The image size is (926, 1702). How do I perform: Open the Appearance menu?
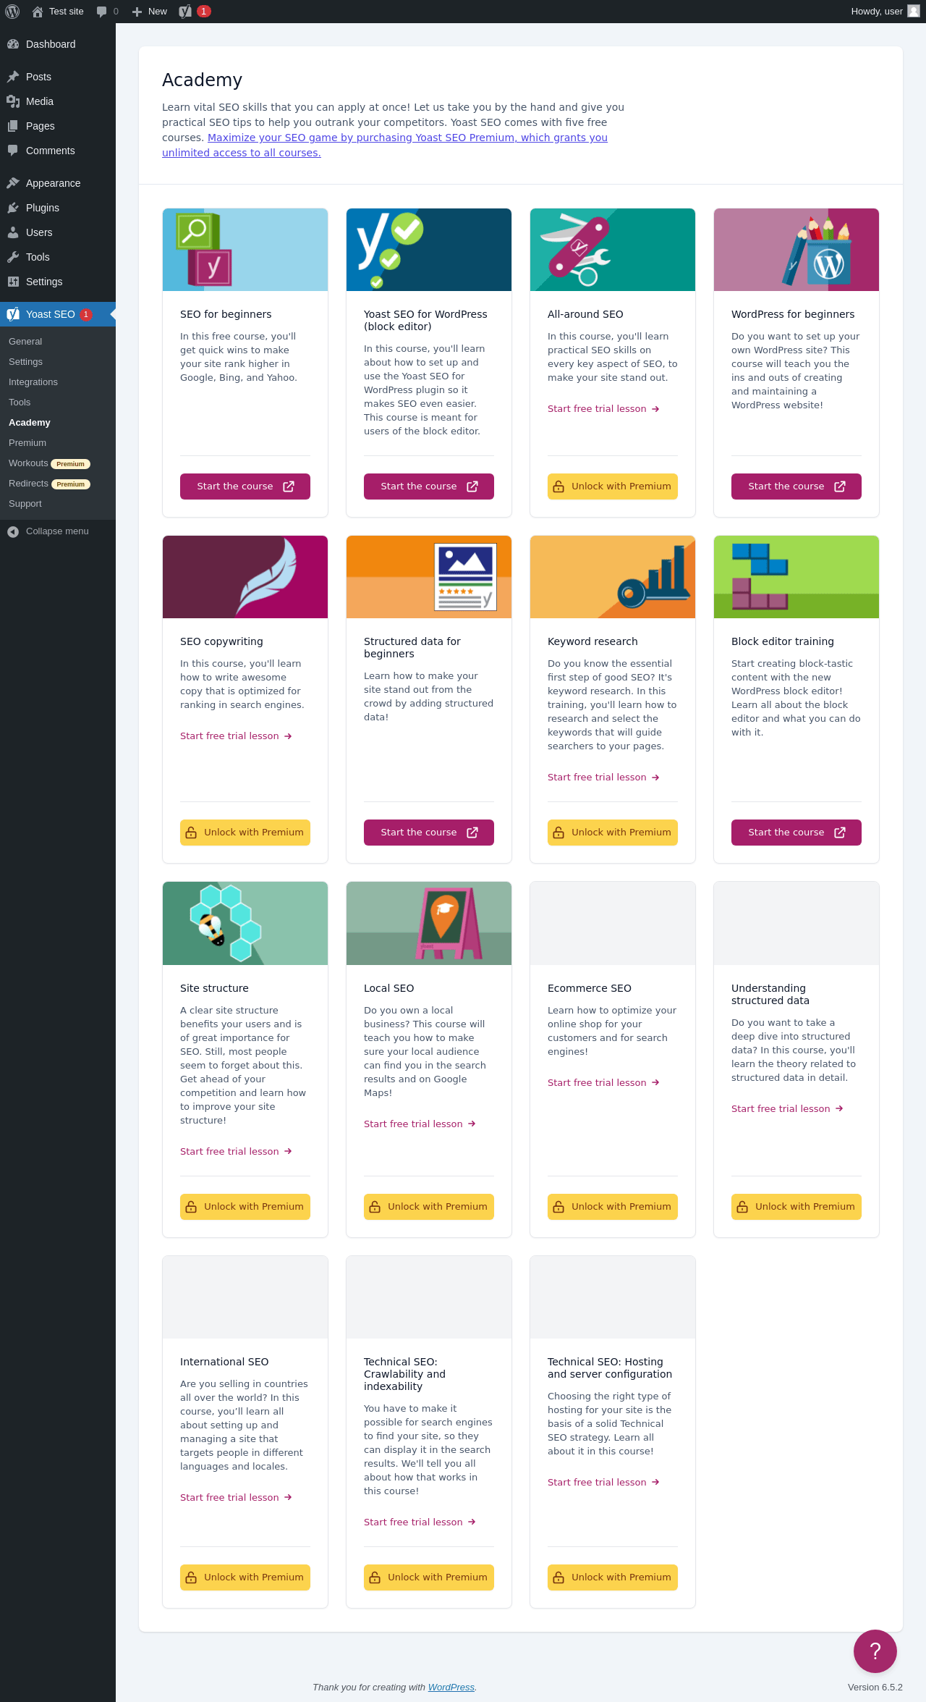click(58, 183)
